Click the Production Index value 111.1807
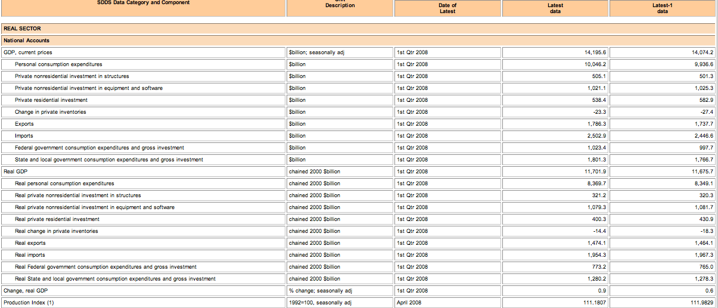This screenshot has width=718, height=308. pyautogui.click(x=595, y=303)
